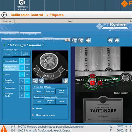Open the Contre-étiquette 1 tab
This screenshot has width=132, height=132.
[35, 40]
